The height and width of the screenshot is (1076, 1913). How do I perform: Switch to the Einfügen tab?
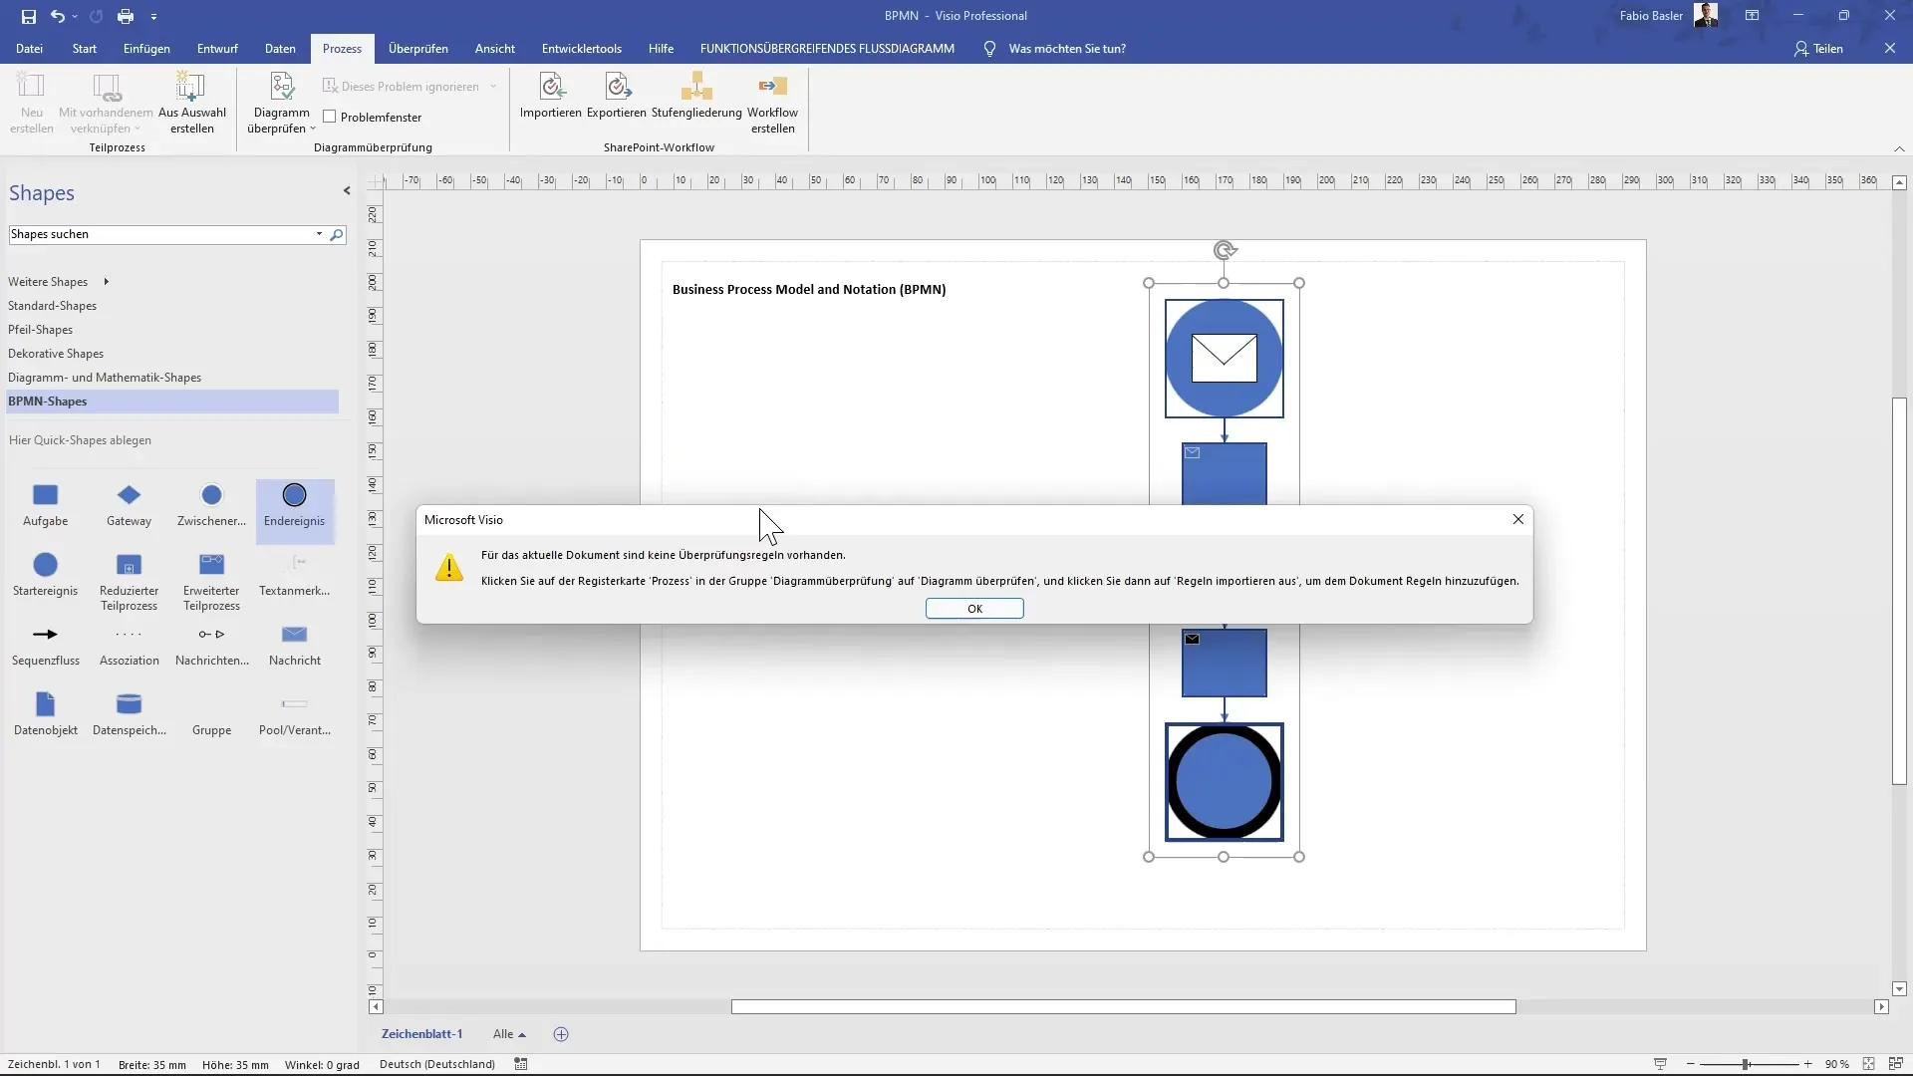(x=146, y=49)
